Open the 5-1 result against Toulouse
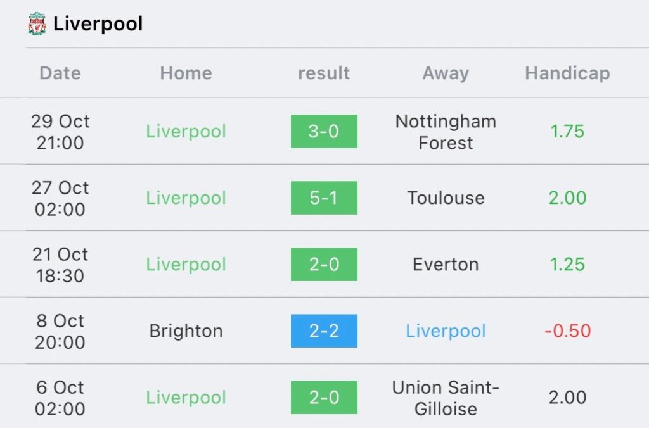 pos(324,198)
